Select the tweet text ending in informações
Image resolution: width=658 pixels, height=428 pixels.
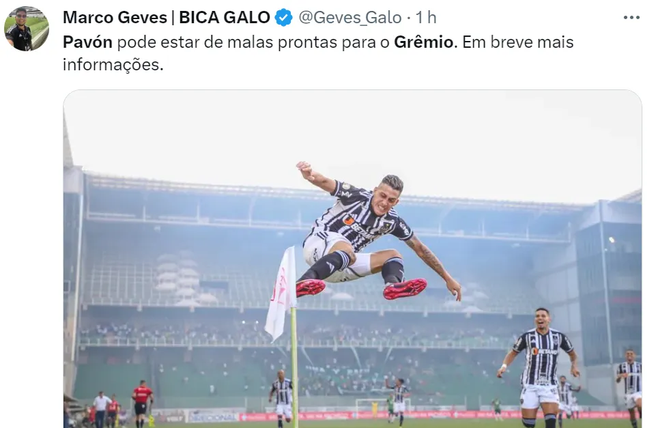tap(318, 53)
